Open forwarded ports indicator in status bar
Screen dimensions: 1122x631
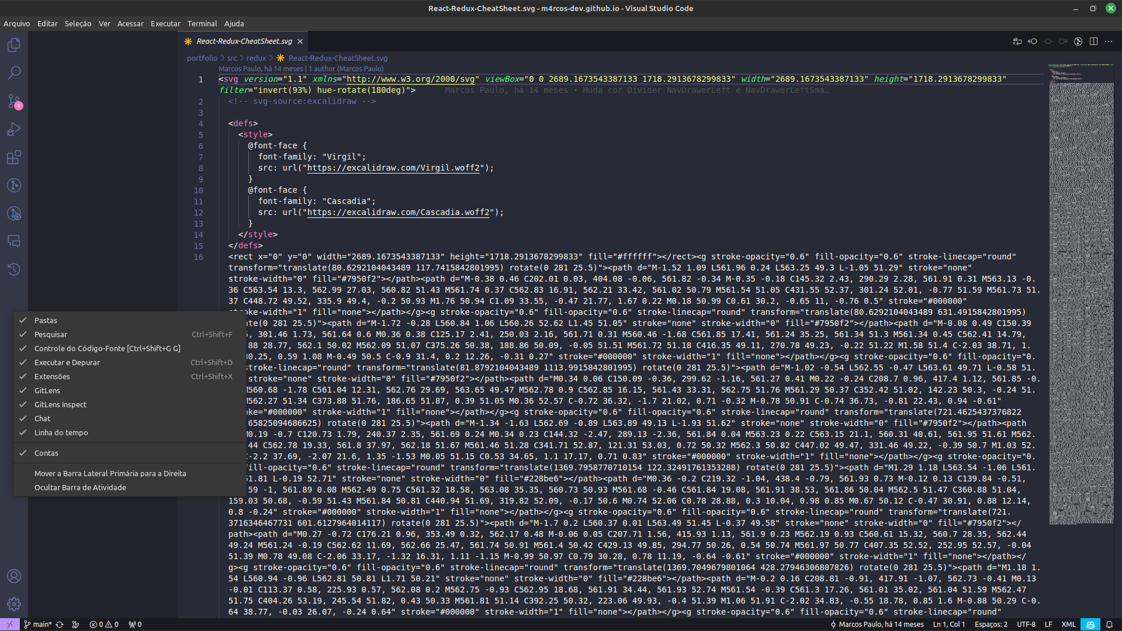point(135,625)
